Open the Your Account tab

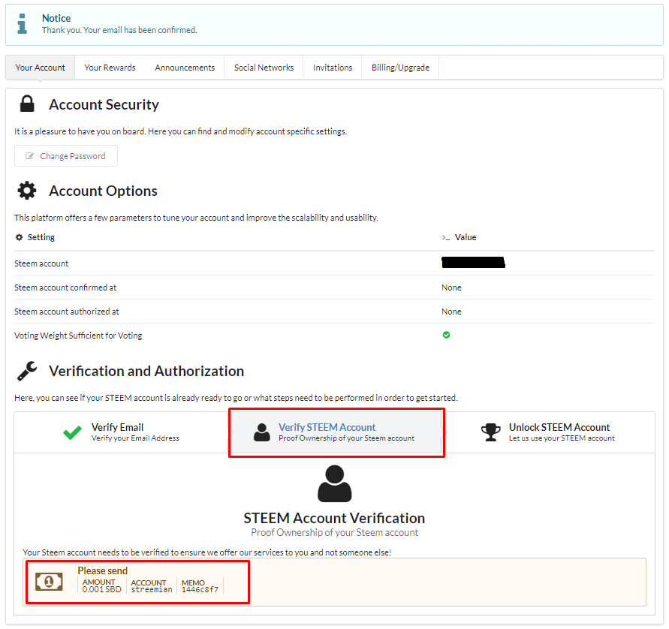pyautogui.click(x=40, y=68)
